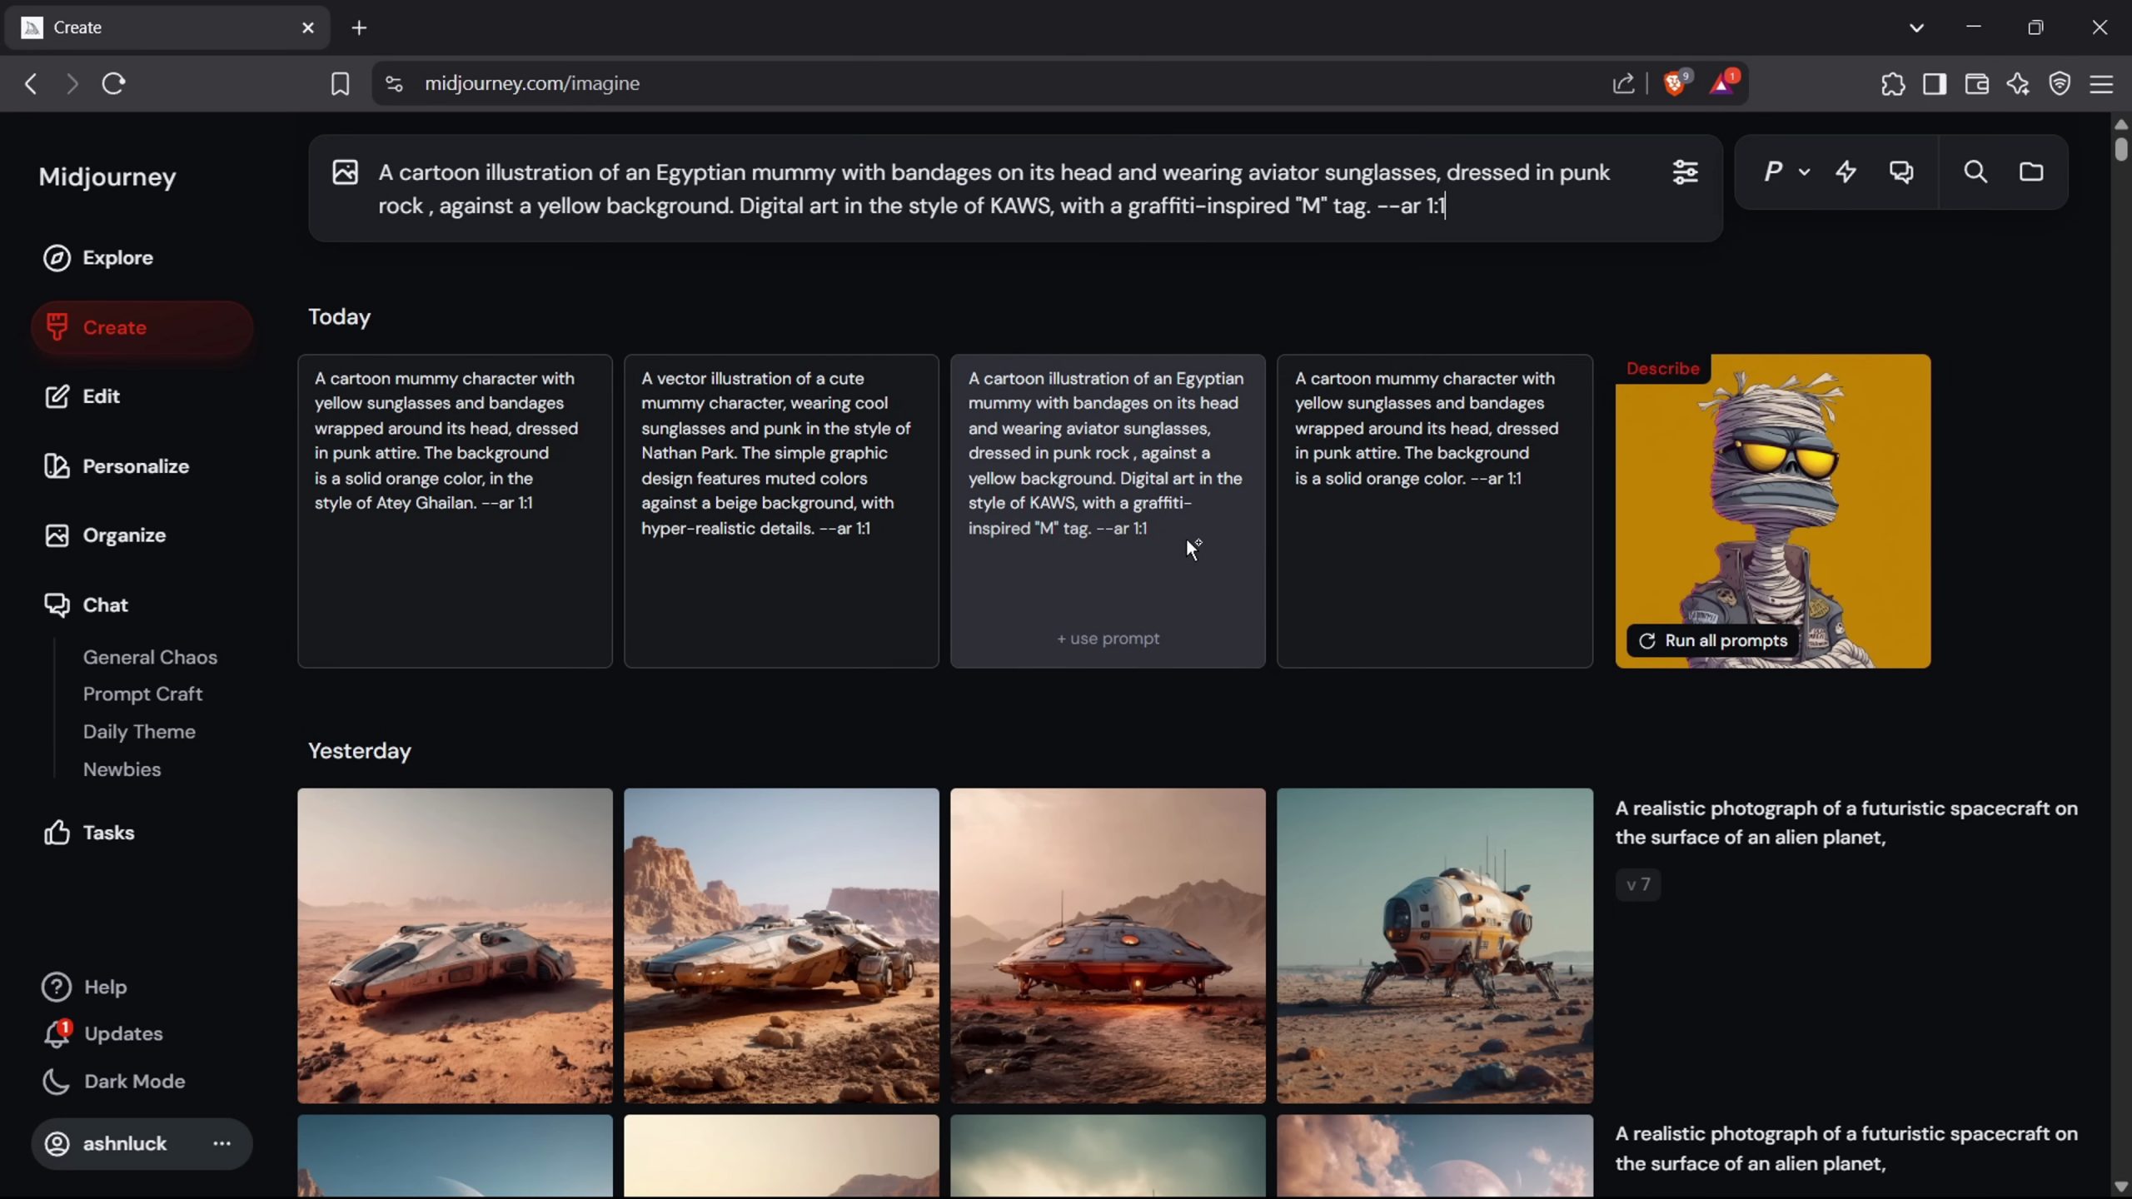Viewport: 2132px width, 1199px height.
Task: Open Updates notifications
Action: 102,1034
